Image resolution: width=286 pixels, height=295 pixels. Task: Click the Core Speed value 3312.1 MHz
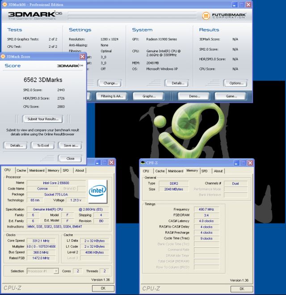pos(41,241)
